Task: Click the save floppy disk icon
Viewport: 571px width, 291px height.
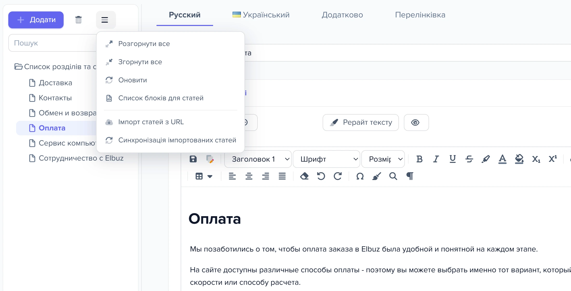Action: tap(193, 159)
